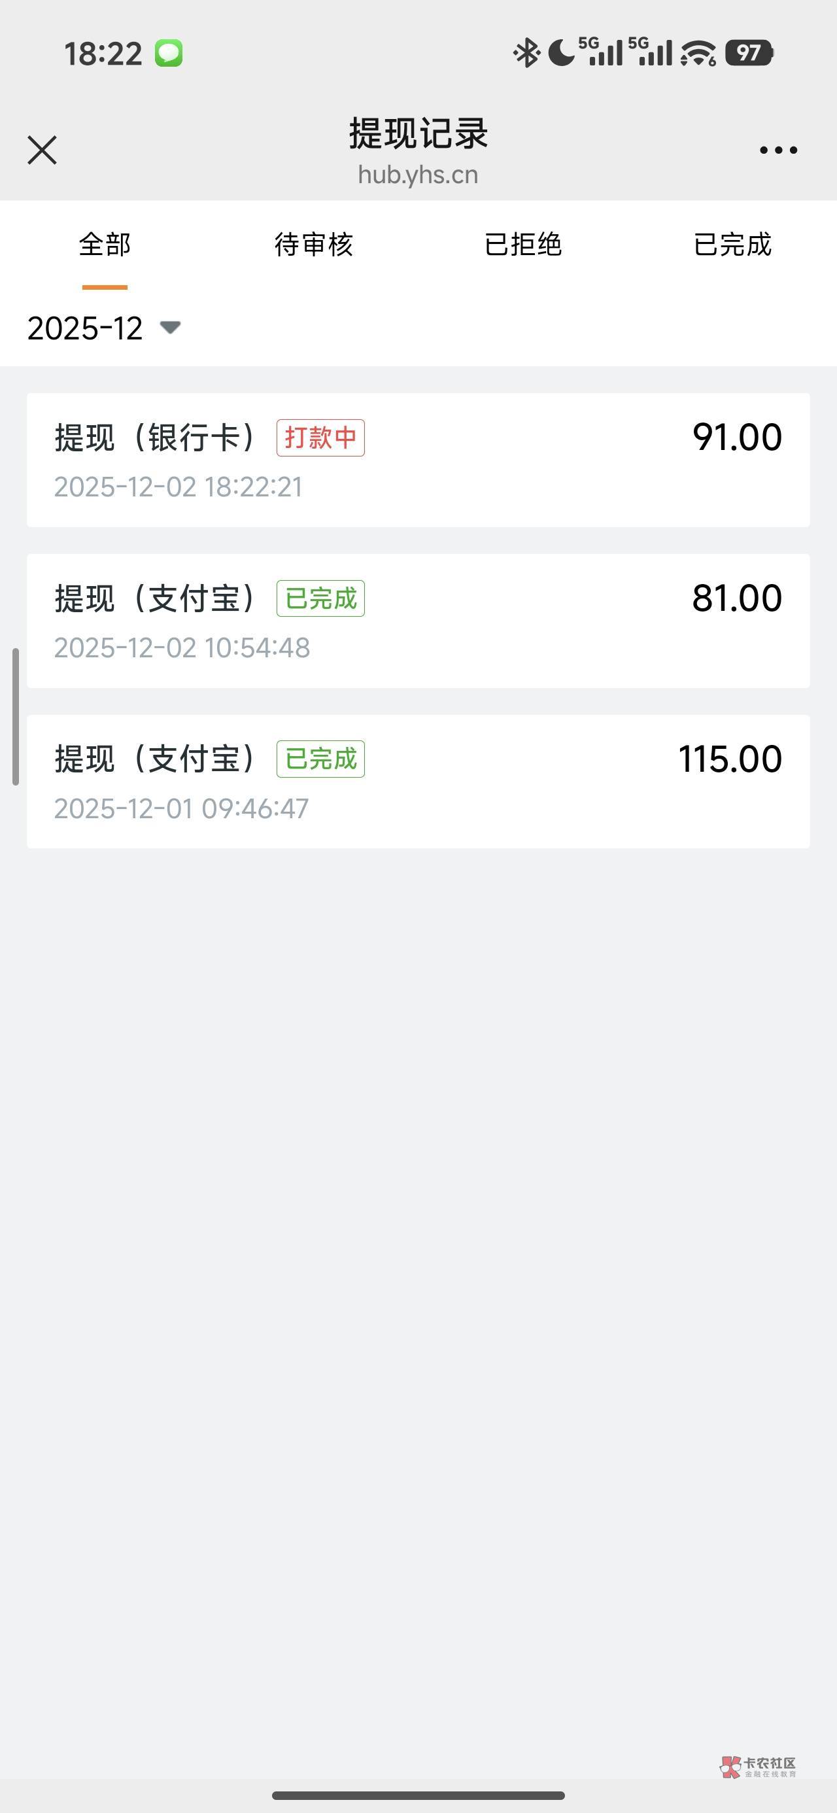837x1813 pixels.
Task: View the 已完成 records tab
Action: coord(732,245)
